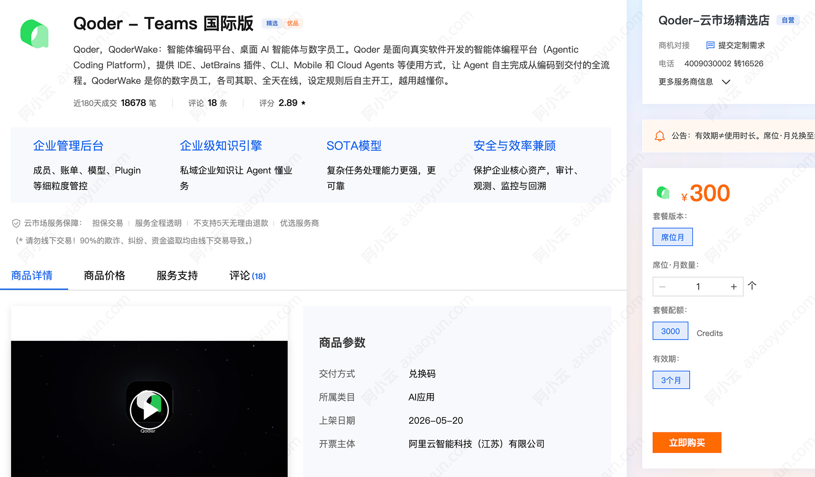Click the 公告 announcement text bar
Screen dimensions: 815x477
click(742, 136)
